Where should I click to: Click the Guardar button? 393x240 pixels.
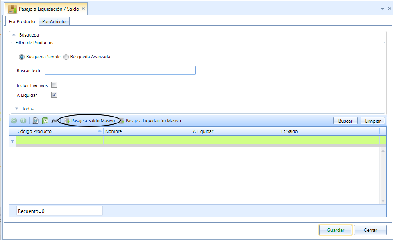pos(336,230)
